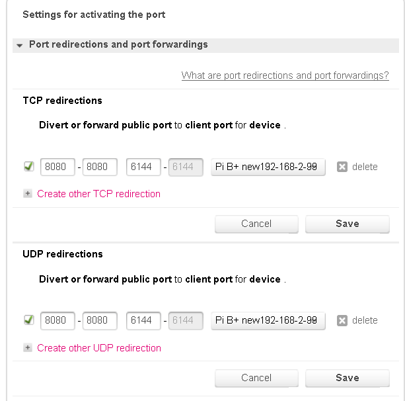Click Create other TCP redirection link
The height and width of the screenshot is (401, 405).
click(x=98, y=194)
